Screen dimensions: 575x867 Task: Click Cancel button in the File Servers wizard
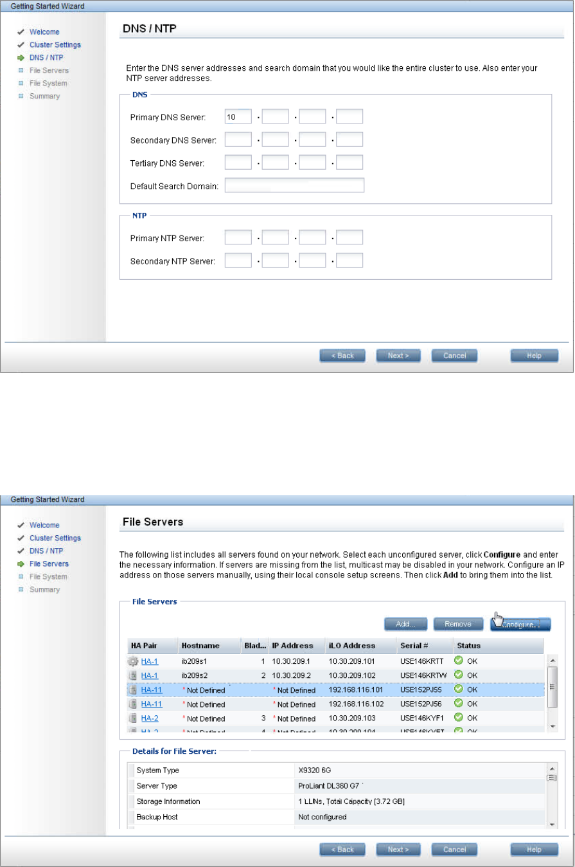tap(454, 849)
